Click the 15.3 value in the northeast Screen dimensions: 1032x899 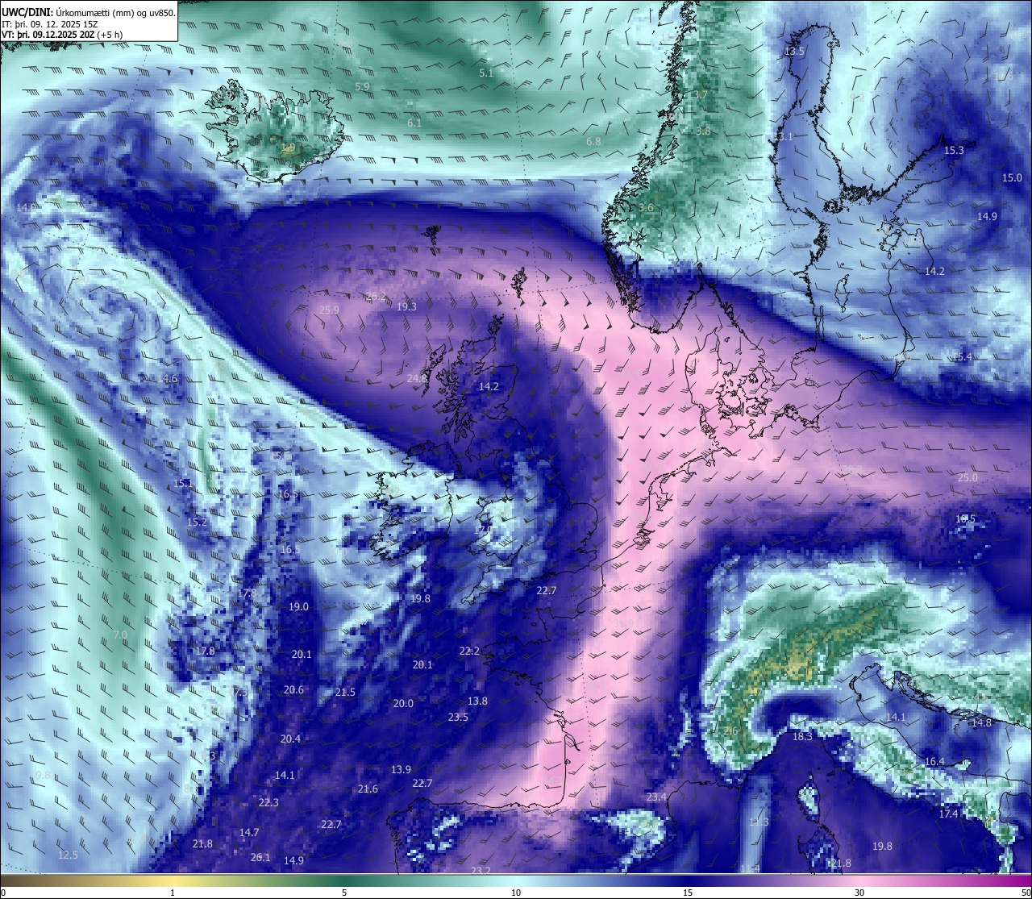click(x=954, y=150)
